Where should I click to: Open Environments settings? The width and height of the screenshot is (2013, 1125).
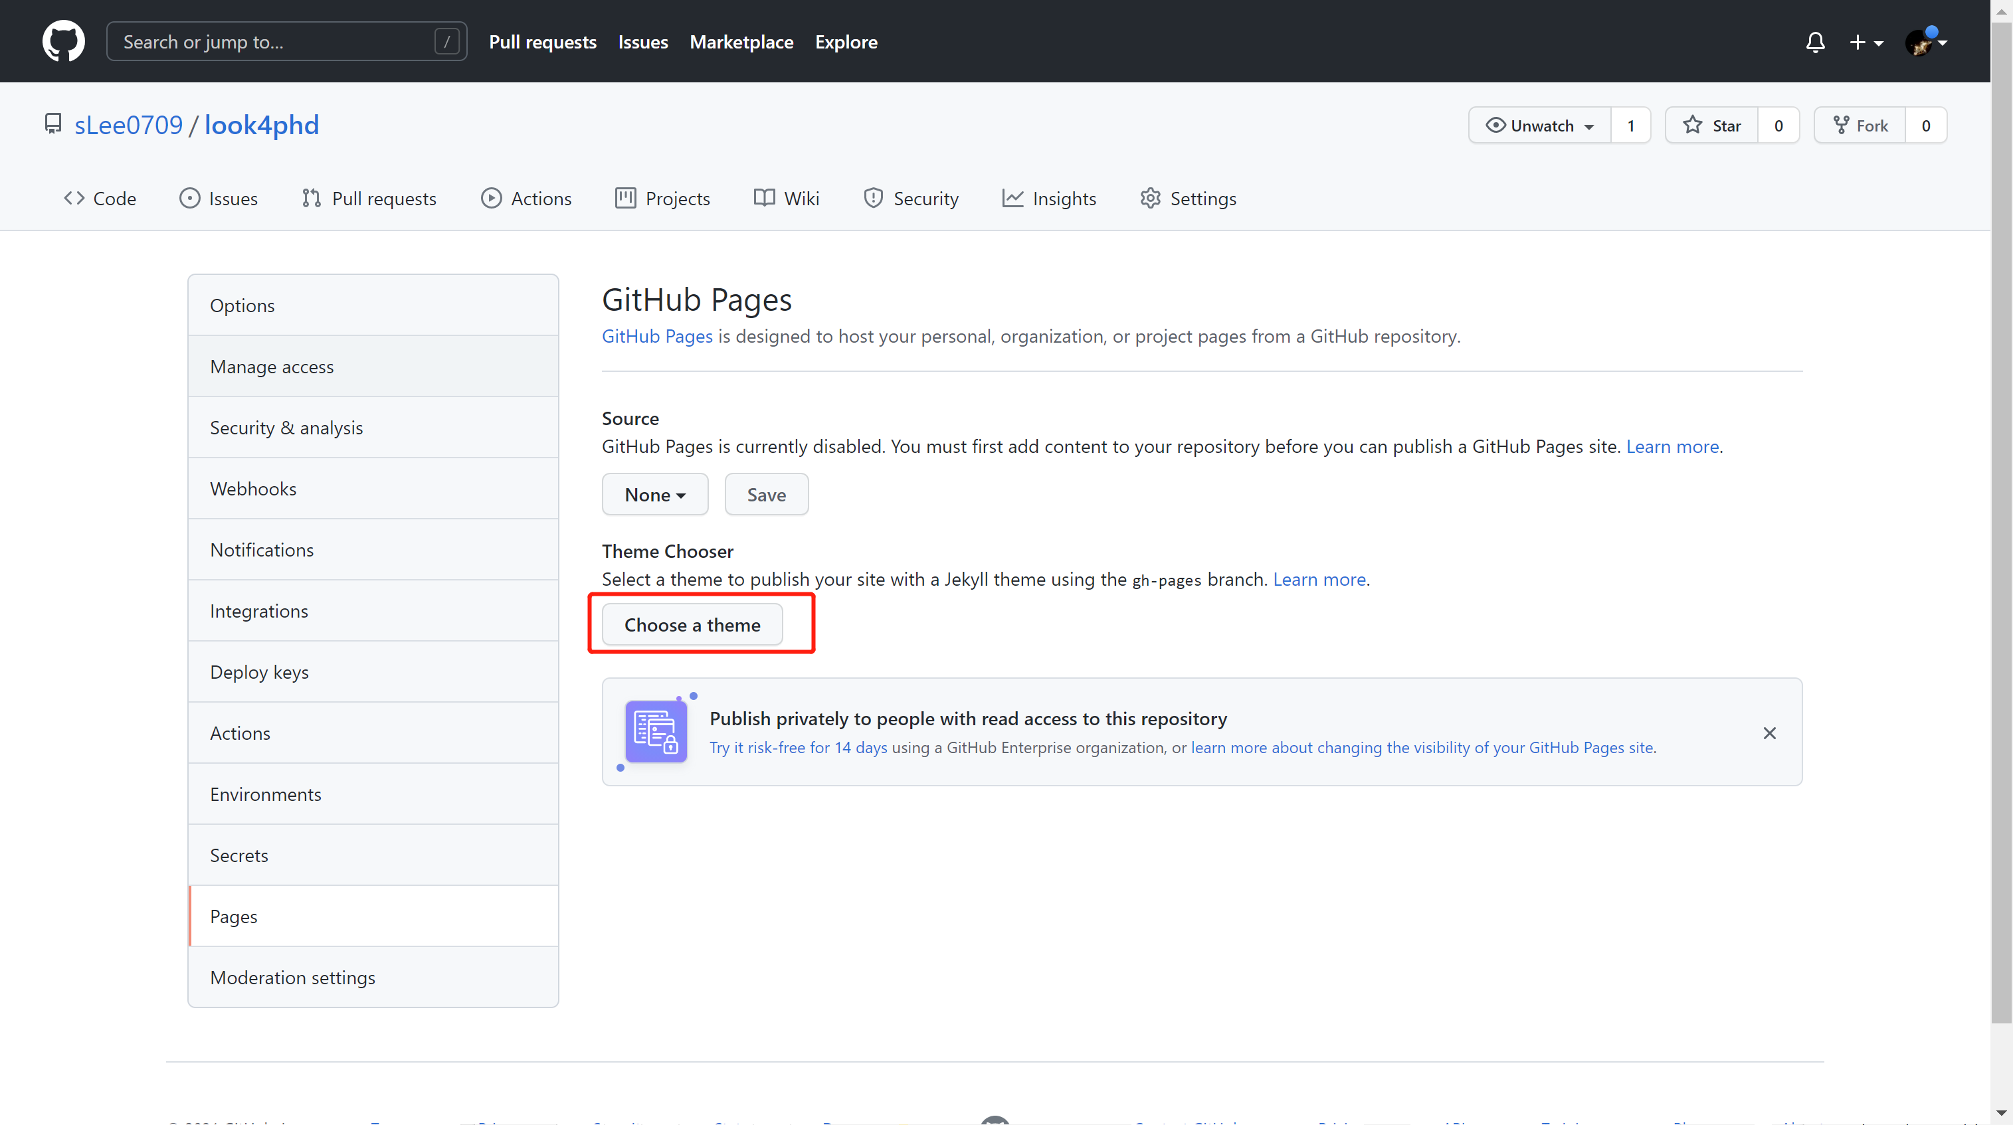click(x=373, y=794)
